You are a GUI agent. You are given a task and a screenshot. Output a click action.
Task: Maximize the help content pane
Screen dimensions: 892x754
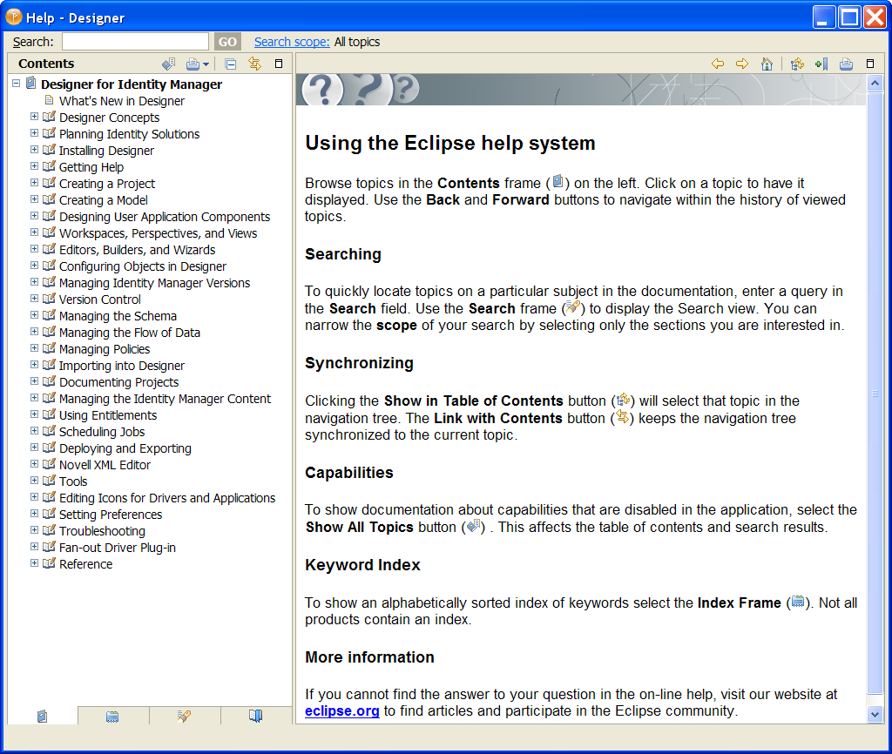click(870, 64)
